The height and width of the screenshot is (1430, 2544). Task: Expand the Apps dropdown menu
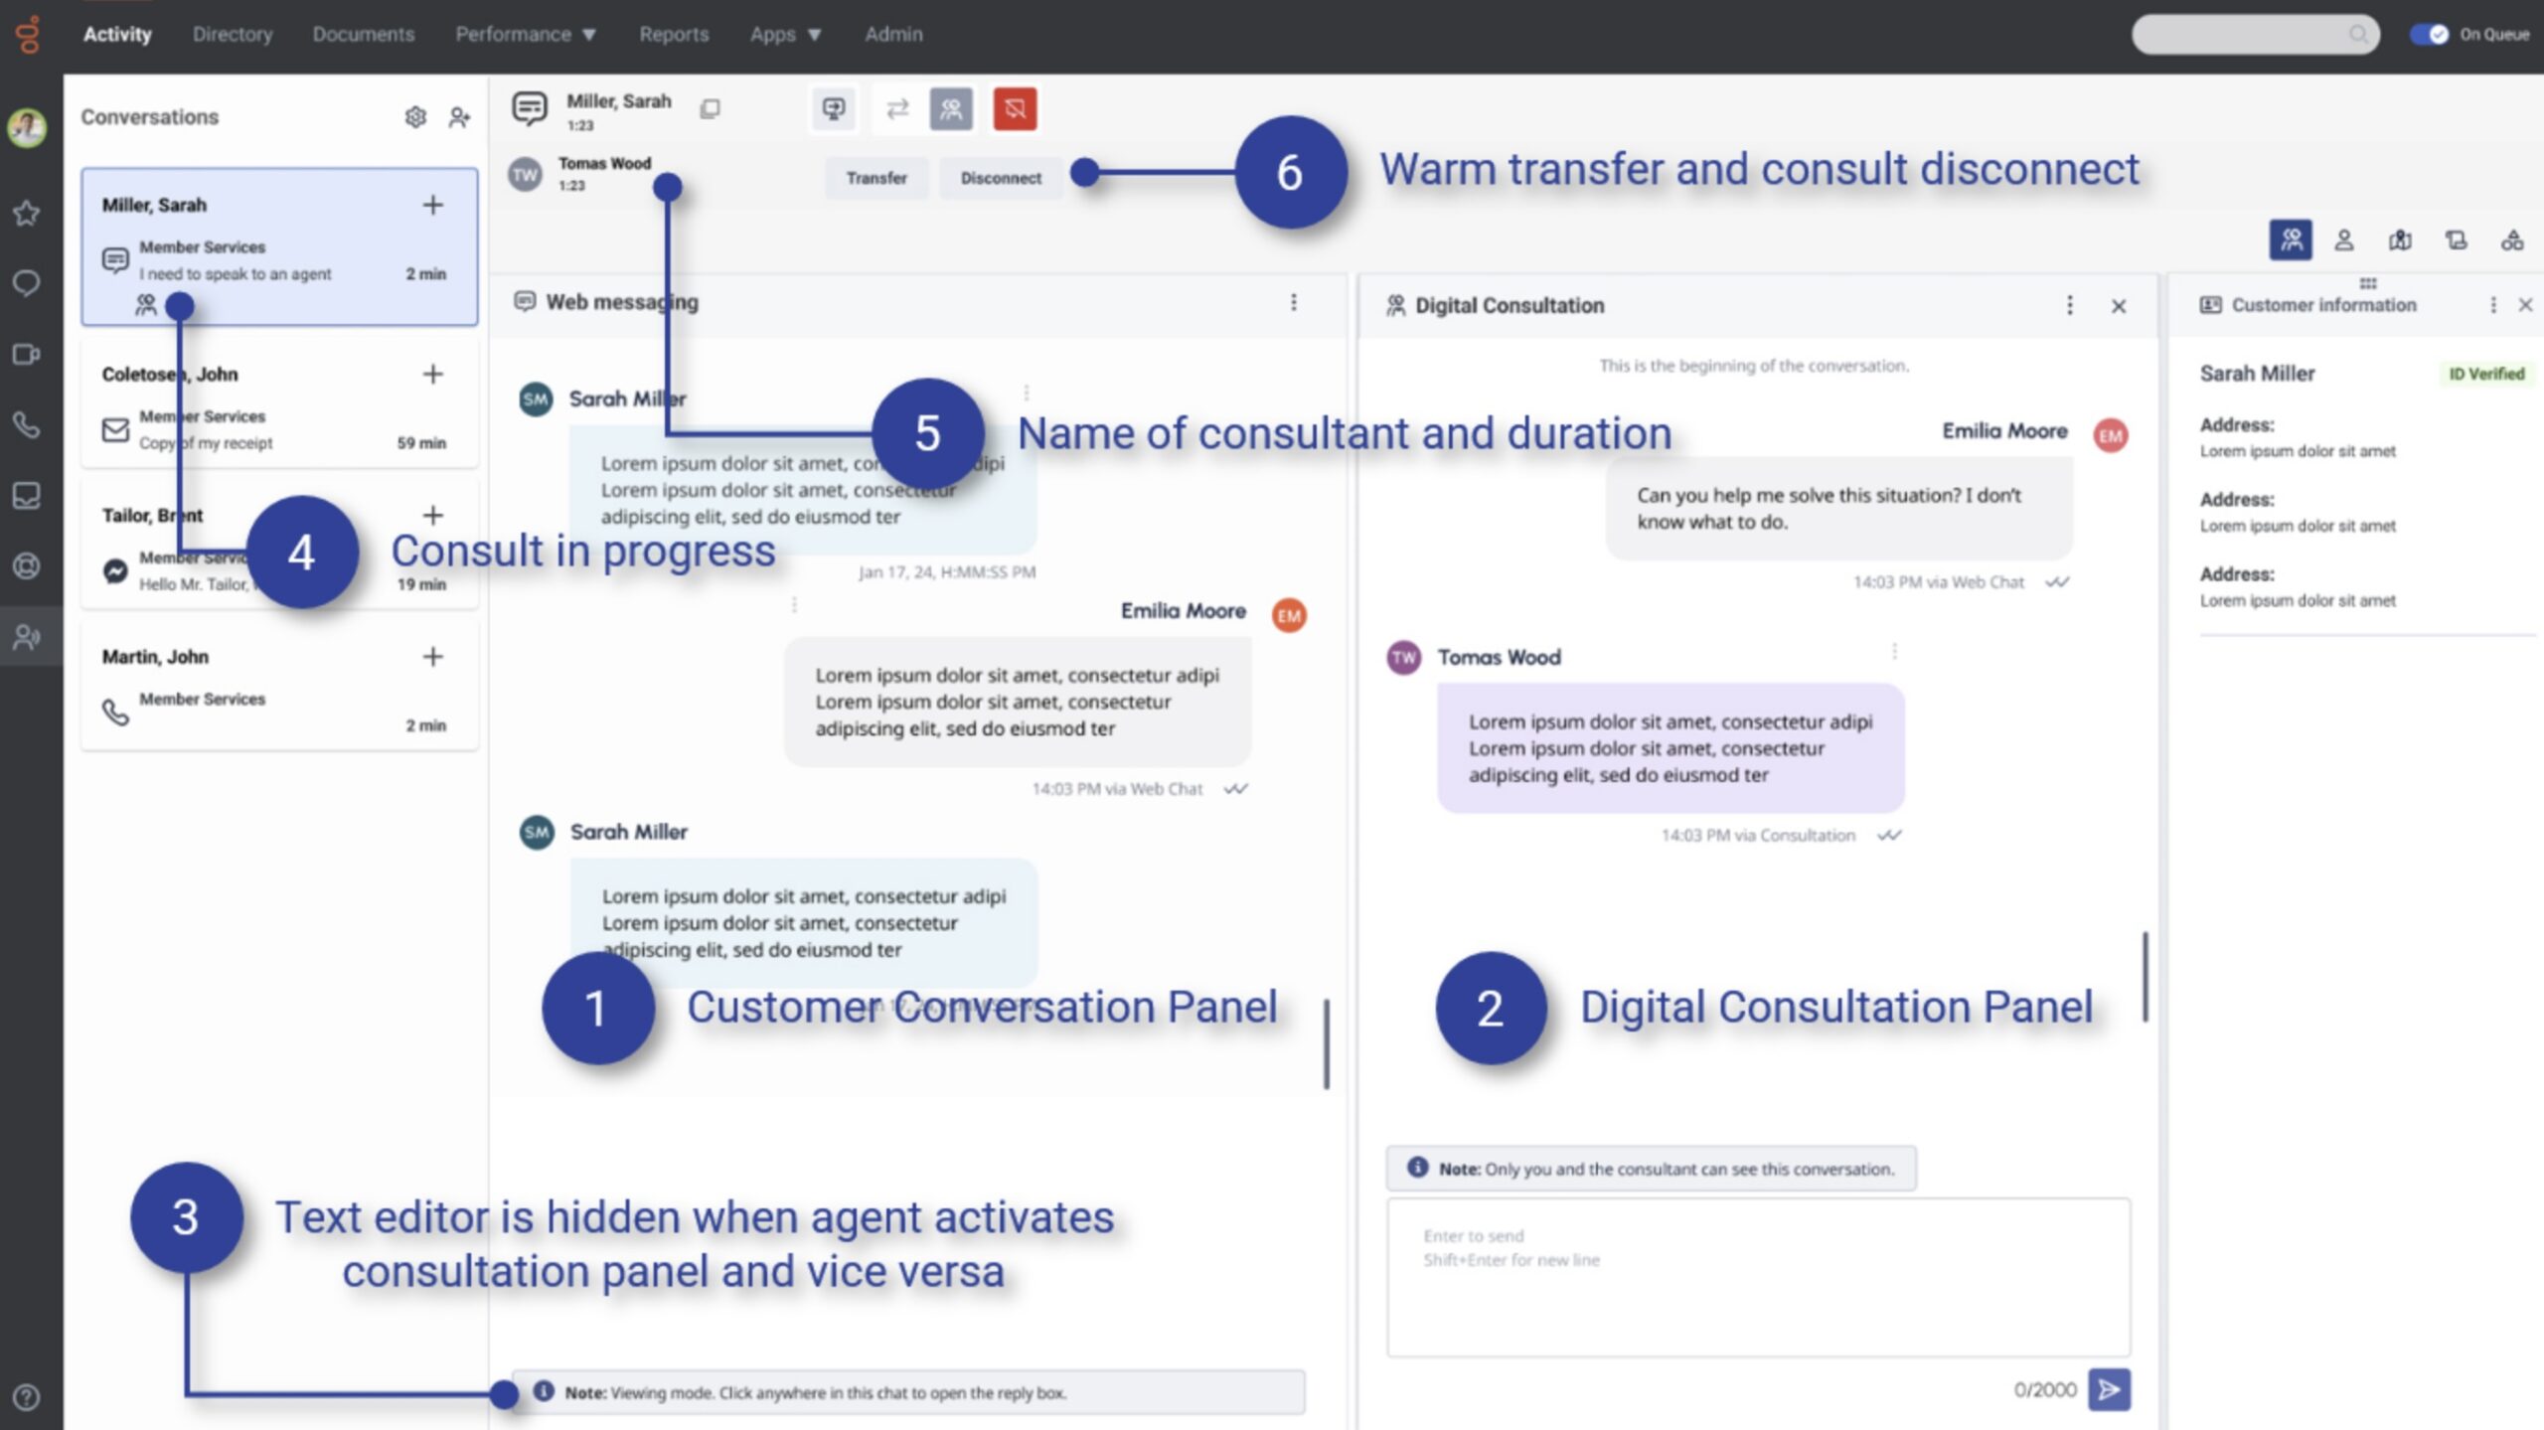[785, 35]
